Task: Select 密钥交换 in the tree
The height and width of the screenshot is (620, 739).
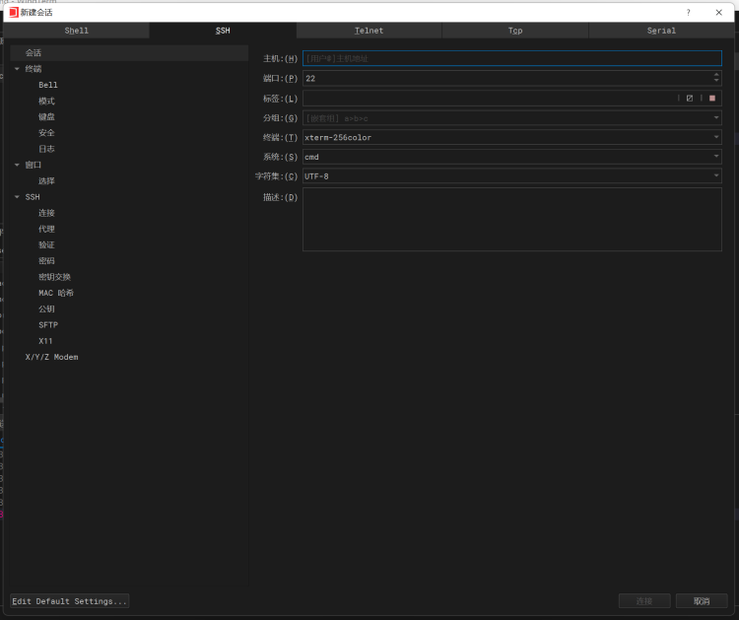Action: tap(54, 277)
